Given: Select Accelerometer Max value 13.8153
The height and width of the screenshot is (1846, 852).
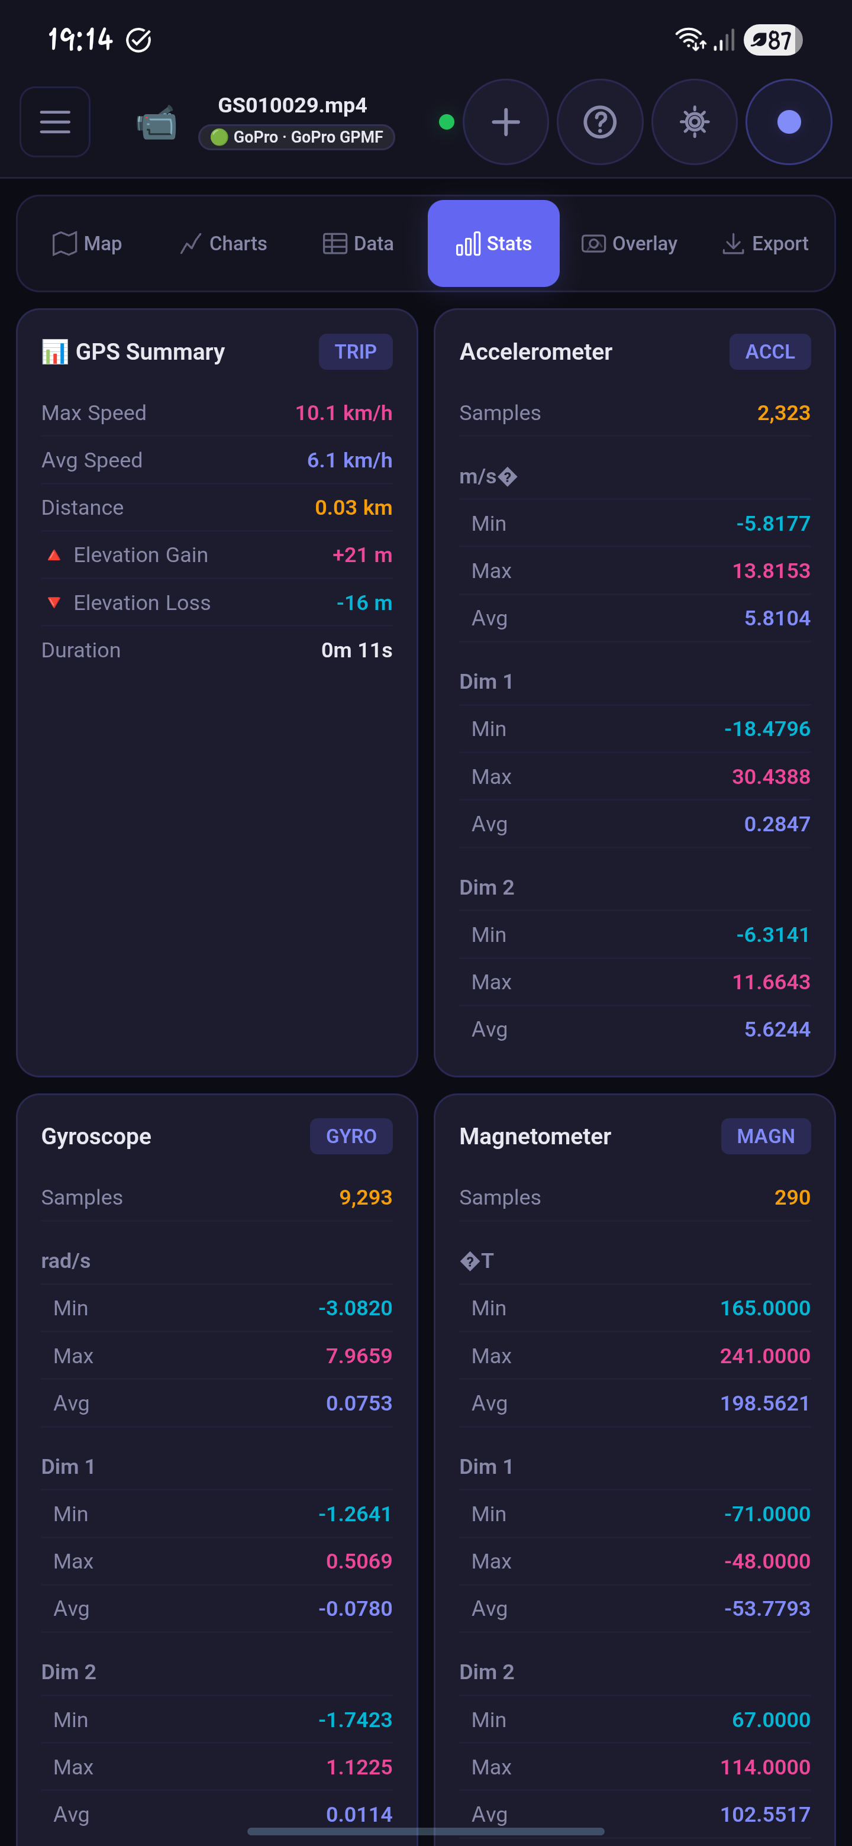Looking at the screenshot, I should [x=771, y=570].
